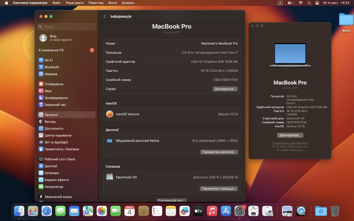Select Екранні ефекти in sidebar

[67, 180]
